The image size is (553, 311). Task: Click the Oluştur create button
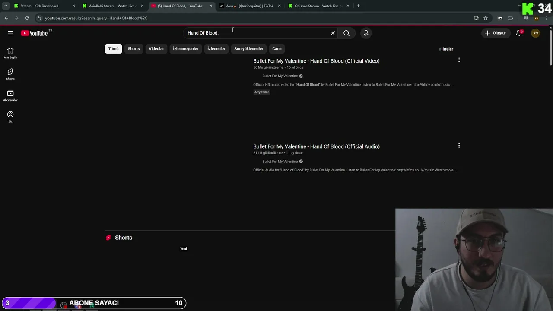point(495,33)
